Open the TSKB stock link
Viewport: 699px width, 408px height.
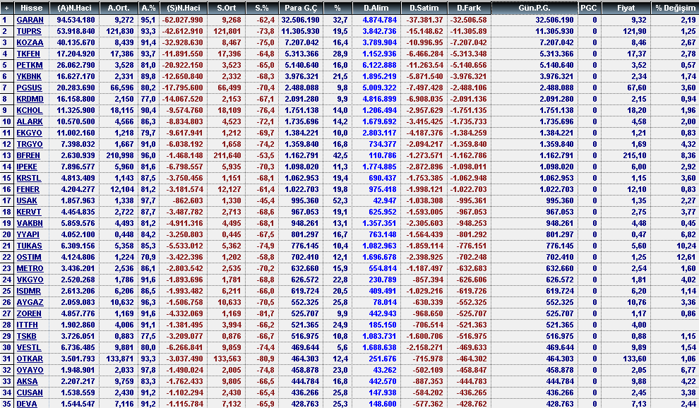tap(26, 336)
